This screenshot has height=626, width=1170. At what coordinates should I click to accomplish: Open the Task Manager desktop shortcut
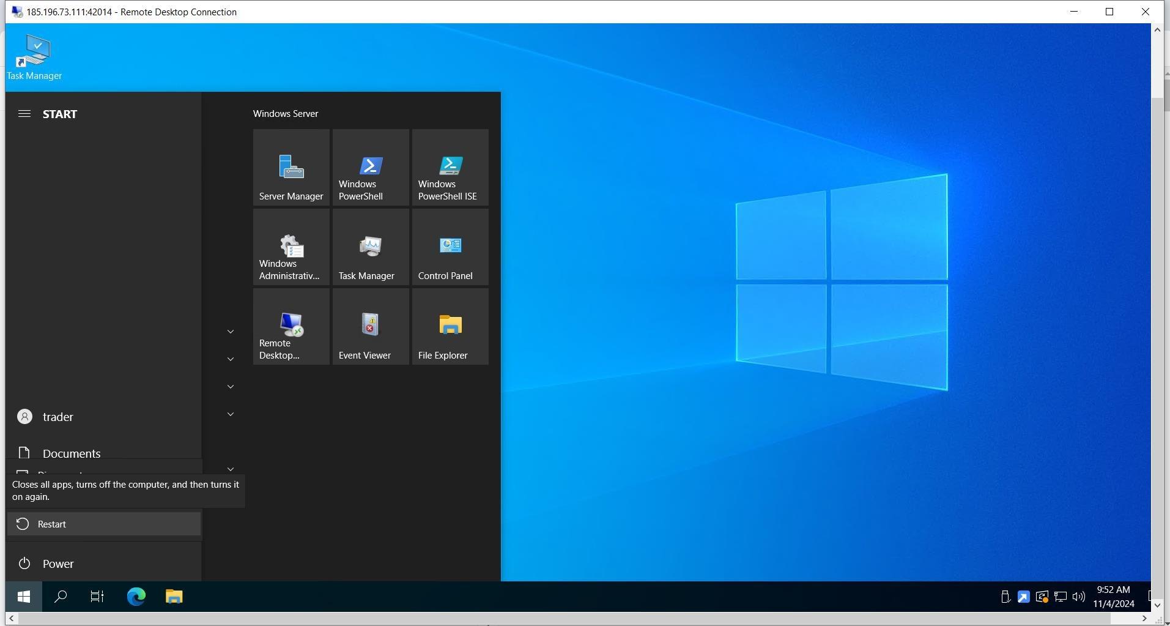coord(34,58)
